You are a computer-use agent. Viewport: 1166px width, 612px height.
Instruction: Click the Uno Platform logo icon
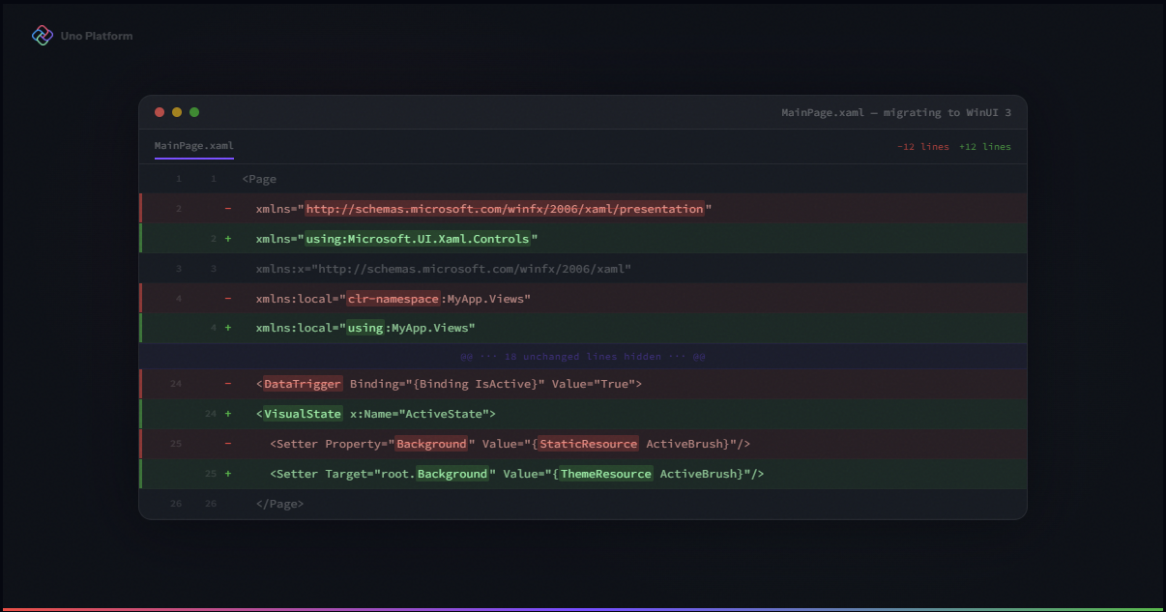pos(43,36)
